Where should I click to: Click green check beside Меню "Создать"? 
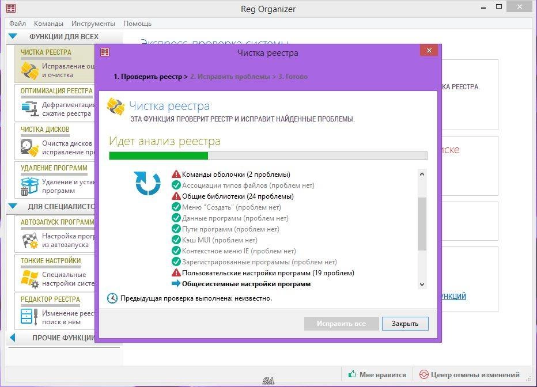pos(176,207)
